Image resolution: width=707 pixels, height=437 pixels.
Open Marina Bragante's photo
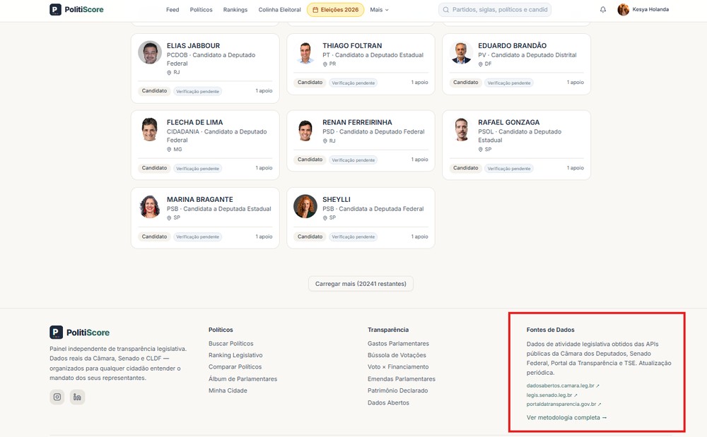tap(150, 206)
